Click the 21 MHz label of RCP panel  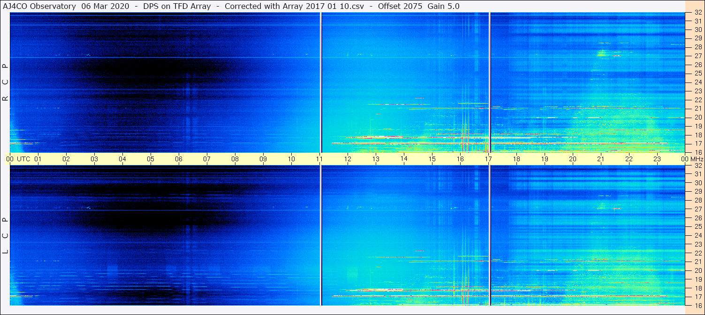(x=697, y=108)
